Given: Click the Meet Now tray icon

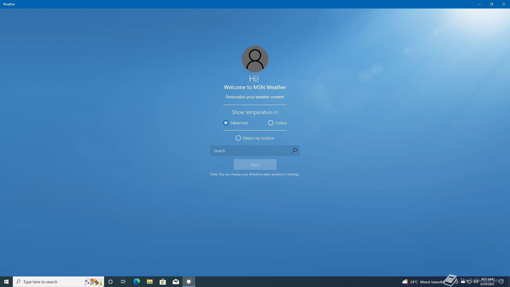Looking at the screenshot, I should 457,282.
